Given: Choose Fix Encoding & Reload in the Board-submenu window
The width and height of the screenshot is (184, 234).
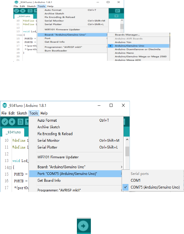Looking at the screenshot, I should (x=73, y=17).
